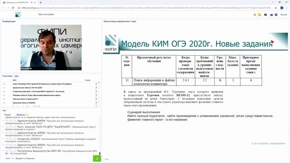Screen dimensions: 290x163
Task: Click the Статус column header
Action: [87, 80]
